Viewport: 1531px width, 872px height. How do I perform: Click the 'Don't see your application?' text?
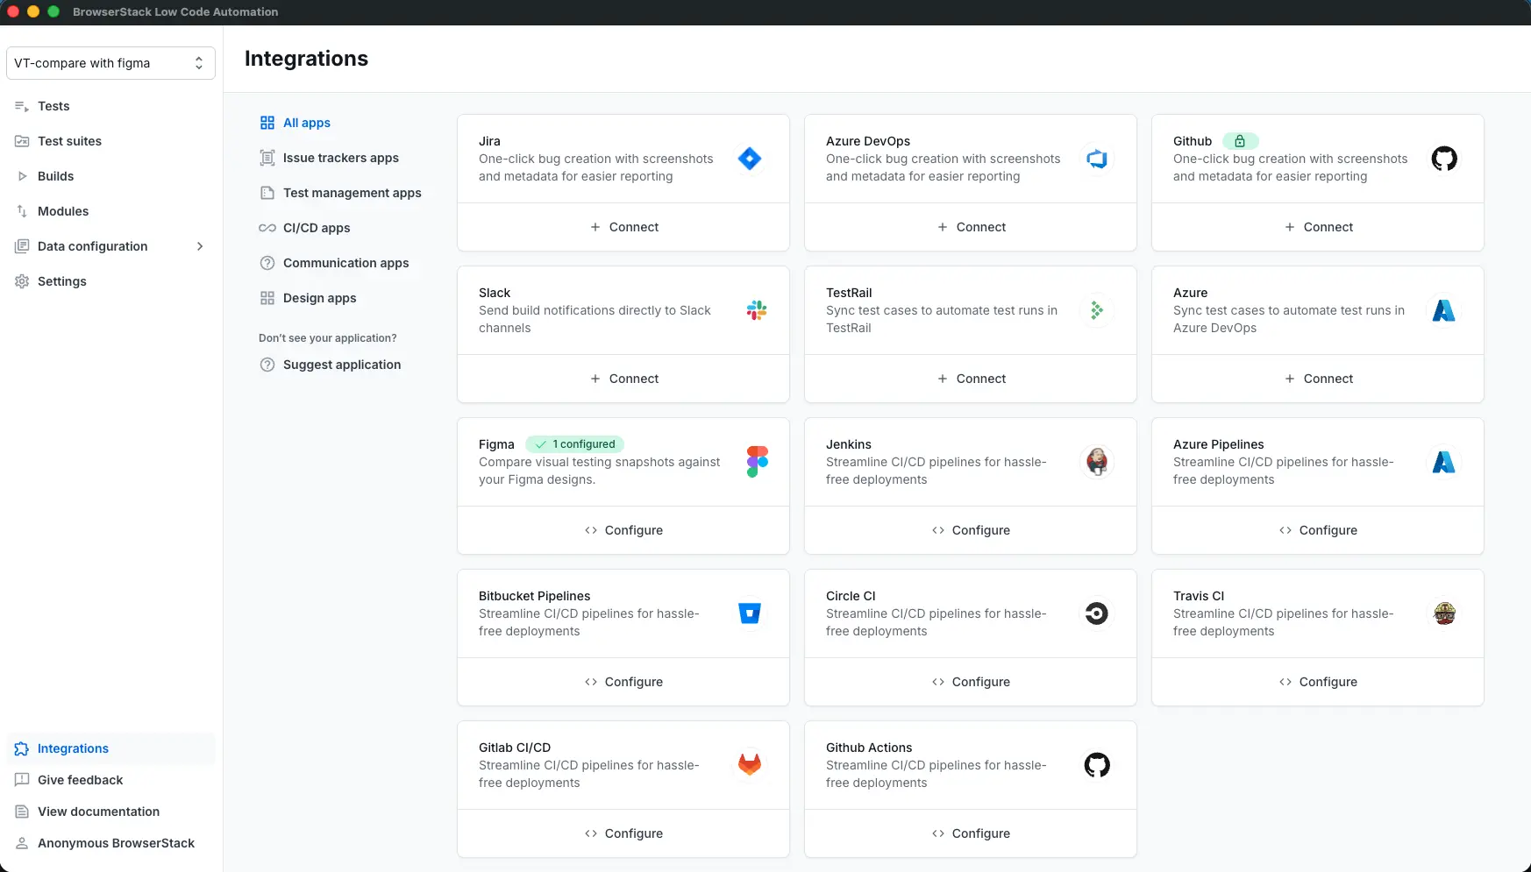point(327,338)
